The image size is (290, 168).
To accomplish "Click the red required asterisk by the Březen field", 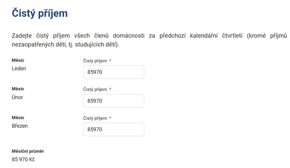I will coord(110,118).
